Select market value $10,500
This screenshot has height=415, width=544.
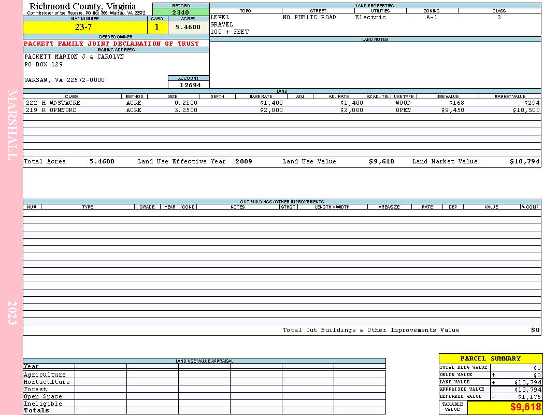coord(526,110)
